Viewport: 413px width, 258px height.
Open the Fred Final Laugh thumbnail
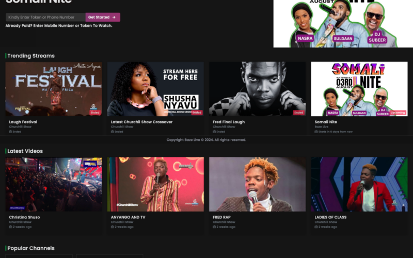pyautogui.click(x=257, y=89)
